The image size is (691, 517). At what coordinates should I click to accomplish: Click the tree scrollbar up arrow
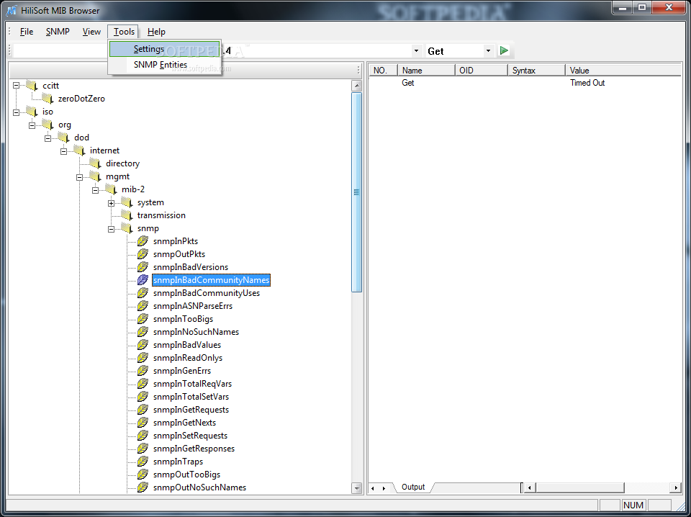[357, 86]
